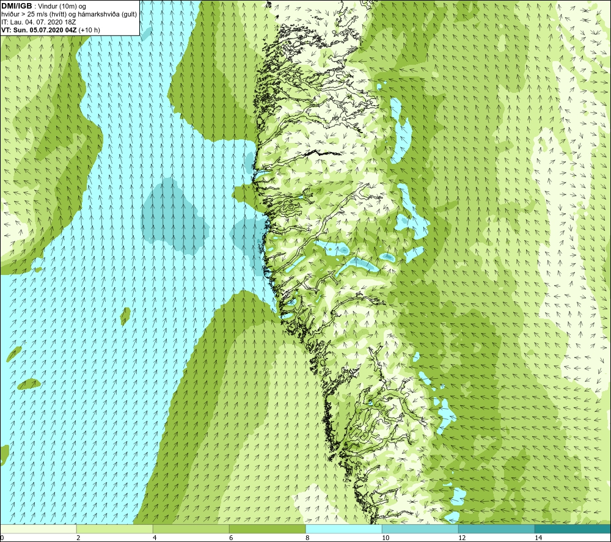
Task: Click the '2' tick label on the scale
Action: pos(78,538)
